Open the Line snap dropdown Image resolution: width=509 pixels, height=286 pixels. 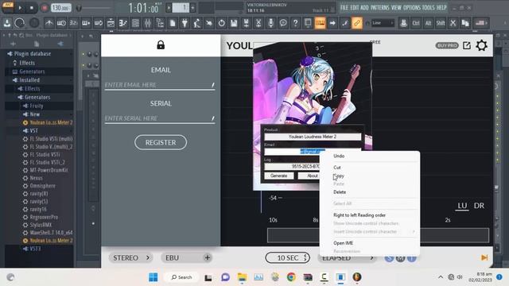coord(382,23)
